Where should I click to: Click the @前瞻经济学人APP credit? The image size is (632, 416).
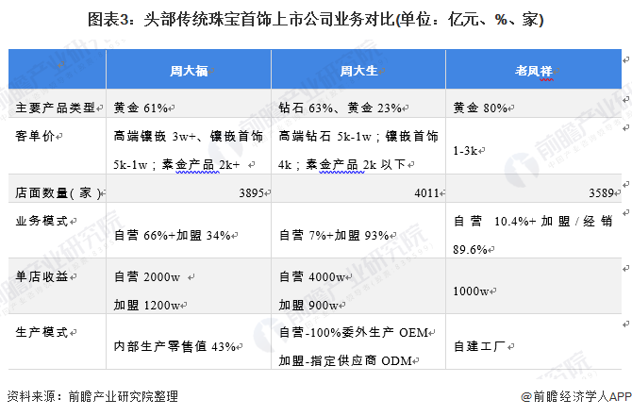pos(576,396)
